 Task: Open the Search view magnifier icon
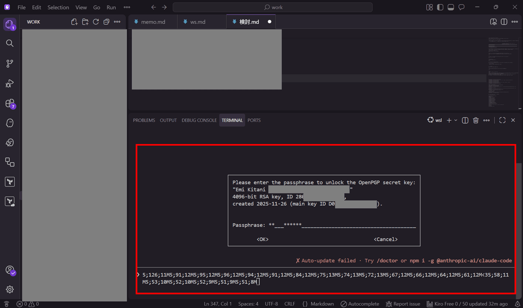tap(9, 43)
